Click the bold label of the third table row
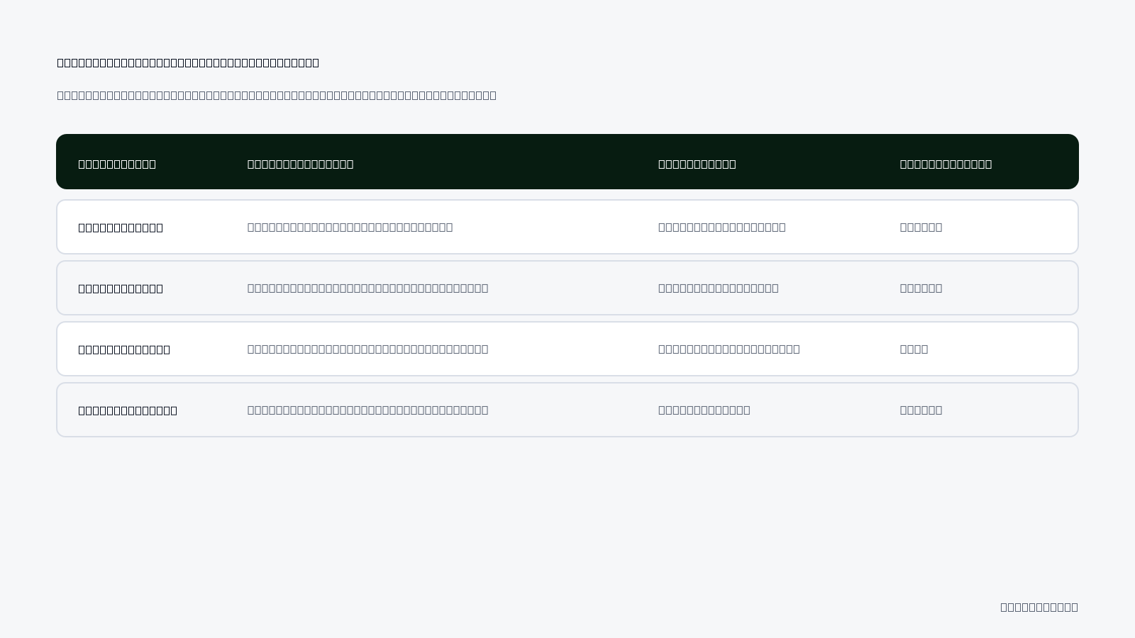Viewport: 1135px width, 638px height. click(124, 349)
